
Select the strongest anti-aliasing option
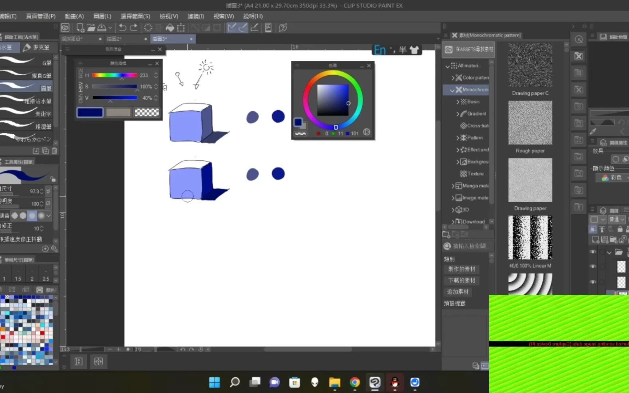click(41, 215)
